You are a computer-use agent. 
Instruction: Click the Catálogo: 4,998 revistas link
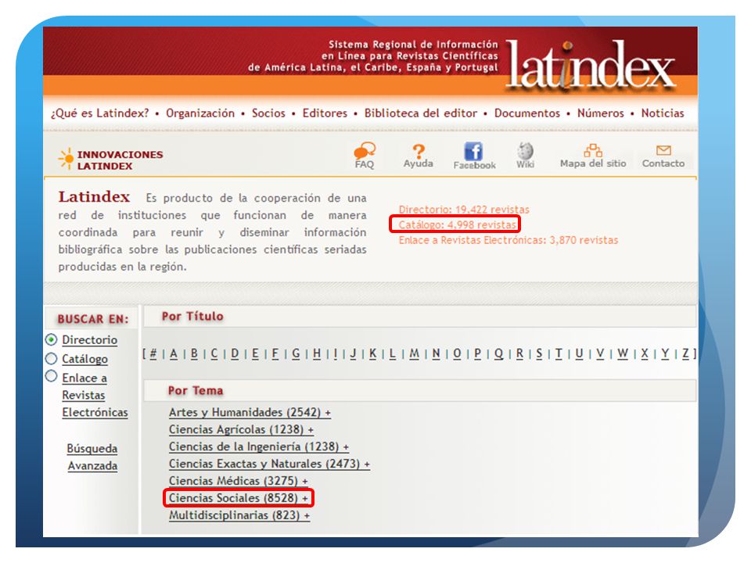coord(458,224)
